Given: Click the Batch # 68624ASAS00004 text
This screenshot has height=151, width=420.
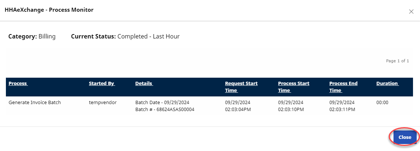Looking at the screenshot, I should pyautogui.click(x=165, y=109).
